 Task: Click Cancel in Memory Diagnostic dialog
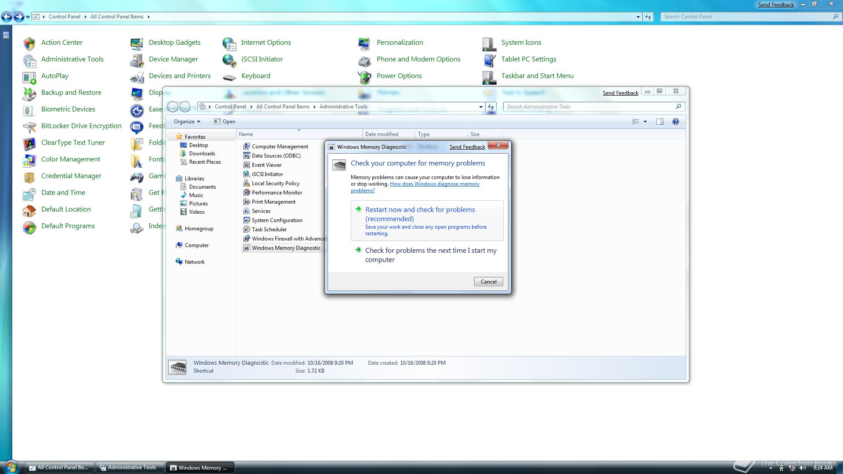[x=488, y=282]
